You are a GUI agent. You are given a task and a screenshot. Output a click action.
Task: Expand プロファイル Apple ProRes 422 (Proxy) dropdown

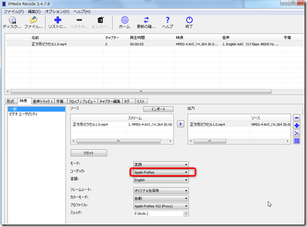pos(161,206)
